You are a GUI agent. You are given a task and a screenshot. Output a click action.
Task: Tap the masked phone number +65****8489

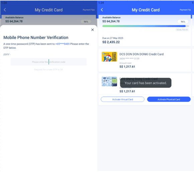coord(62,44)
